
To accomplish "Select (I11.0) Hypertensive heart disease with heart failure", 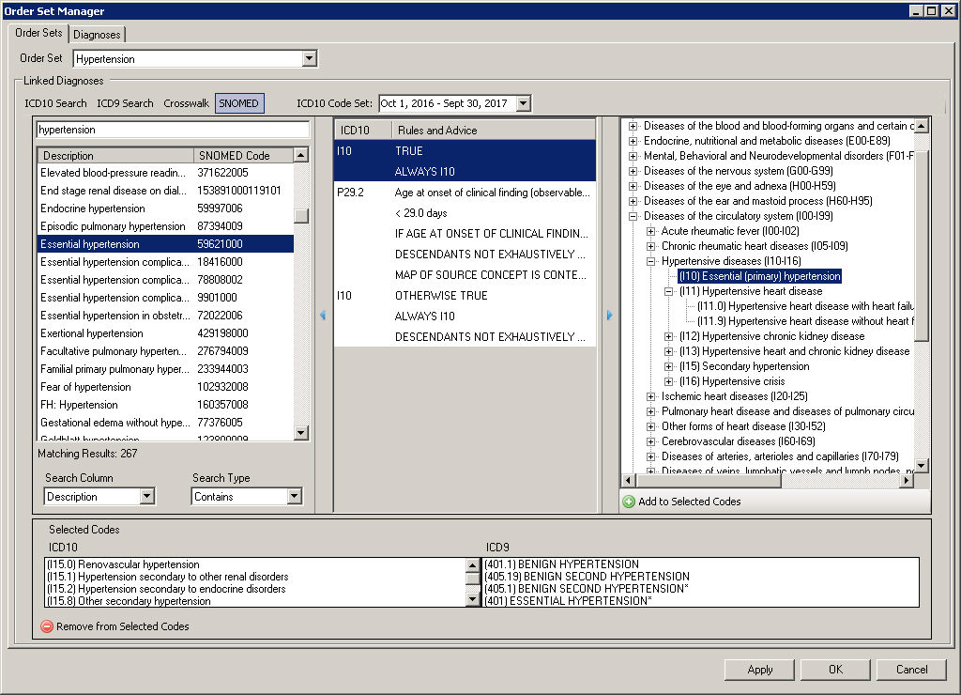I will 806,306.
